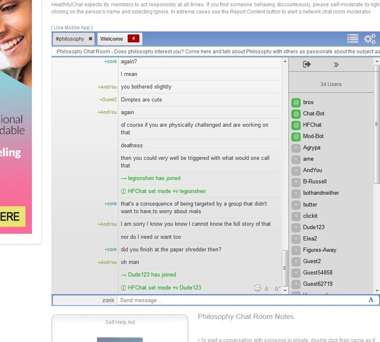Select user HFChat in user list
The height and width of the screenshot is (342, 380).
[312, 125]
